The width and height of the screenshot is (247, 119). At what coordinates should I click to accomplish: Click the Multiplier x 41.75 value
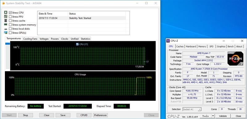[x=192, y=94]
